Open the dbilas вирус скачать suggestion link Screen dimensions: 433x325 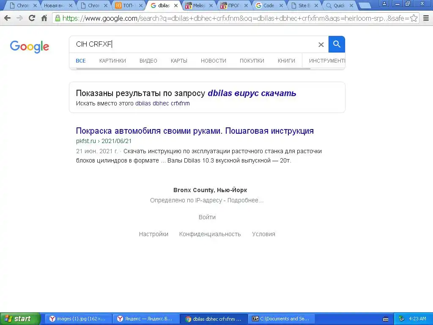coord(252,93)
